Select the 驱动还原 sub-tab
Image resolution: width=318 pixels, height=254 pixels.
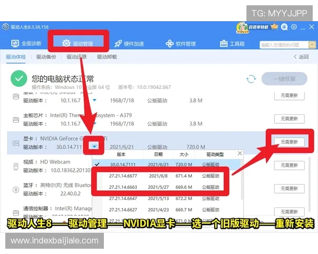coord(76,57)
